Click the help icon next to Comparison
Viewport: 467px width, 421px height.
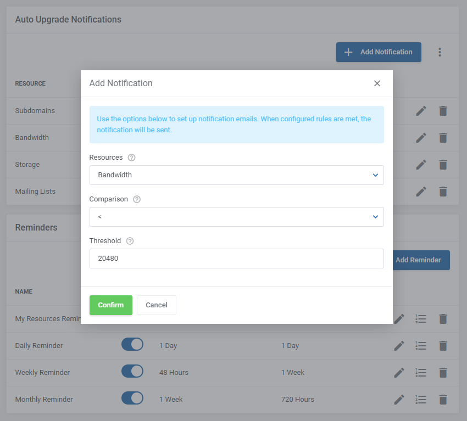[137, 199]
